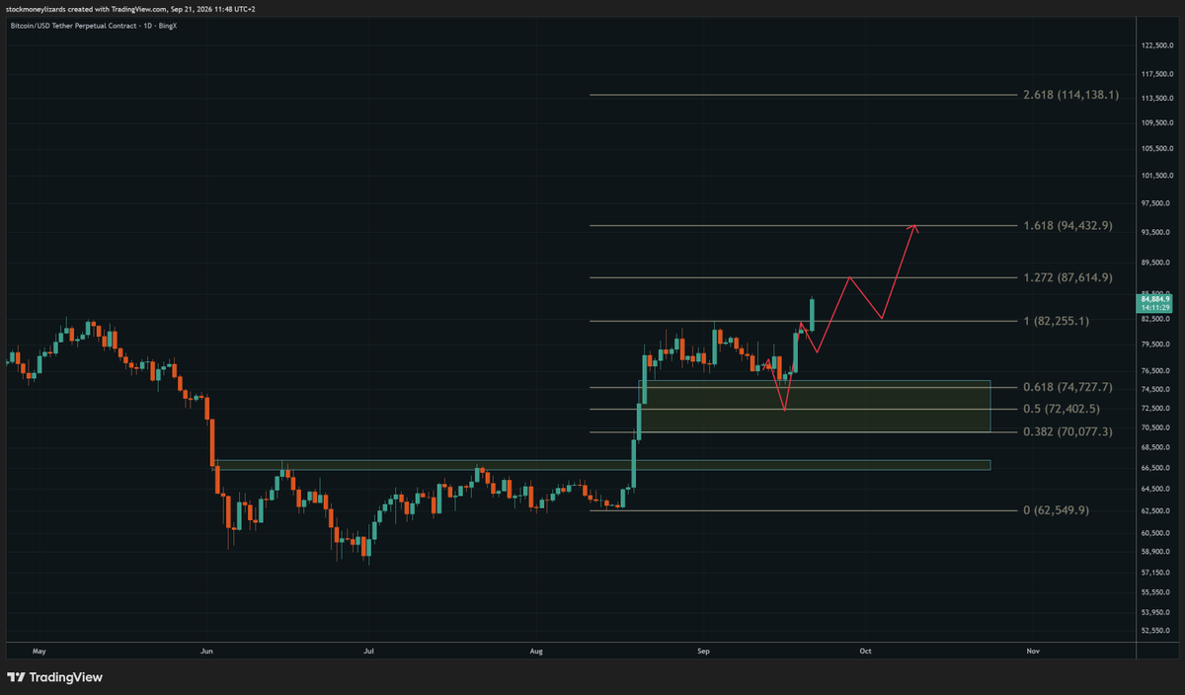Screen dimensions: 1185x695
Task: Click the 68,500.0 price axis label
Action: (1154, 448)
